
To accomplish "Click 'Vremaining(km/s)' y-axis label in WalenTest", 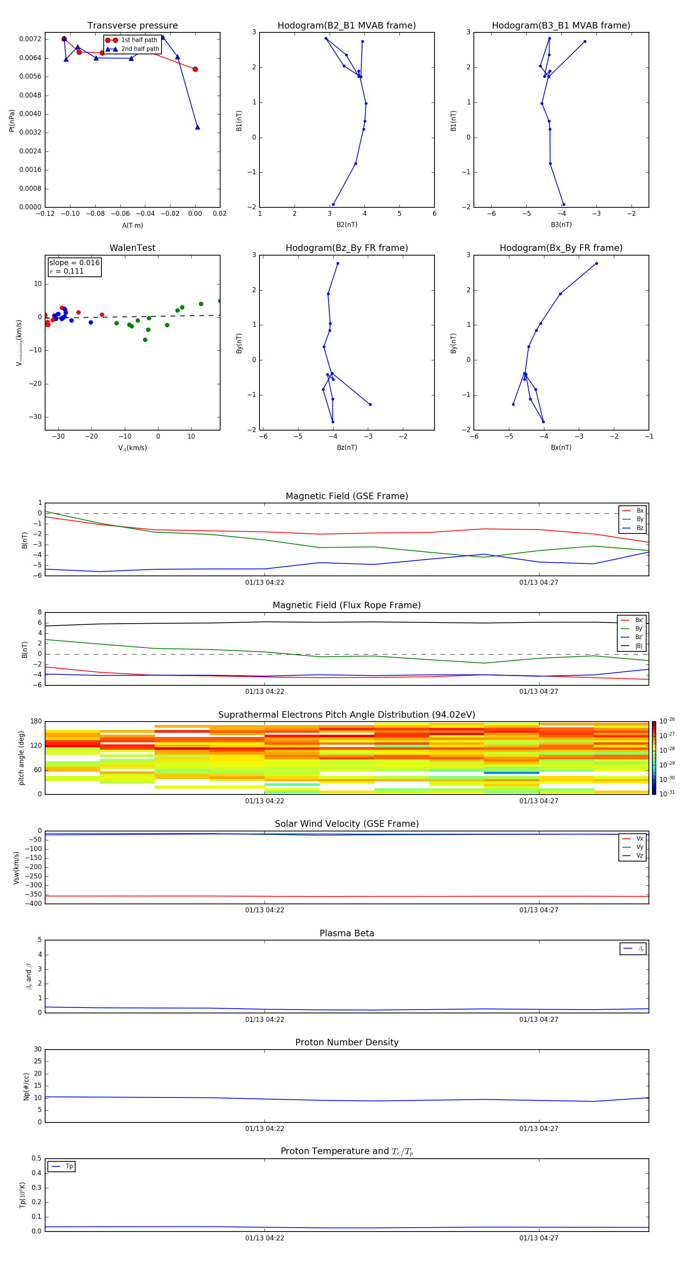I will click(x=19, y=343).
